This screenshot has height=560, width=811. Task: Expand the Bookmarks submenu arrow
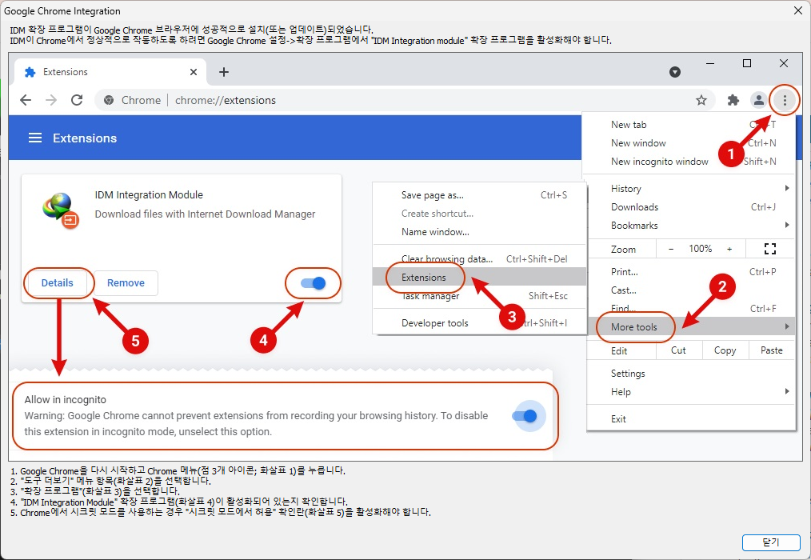[787, 225]
